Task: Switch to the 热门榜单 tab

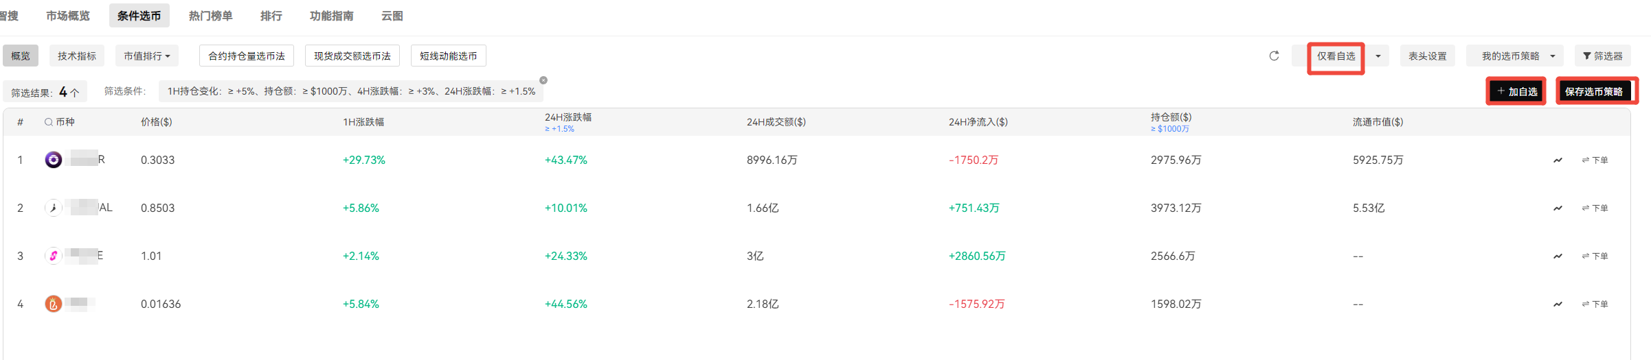Action: pos(210,16)
